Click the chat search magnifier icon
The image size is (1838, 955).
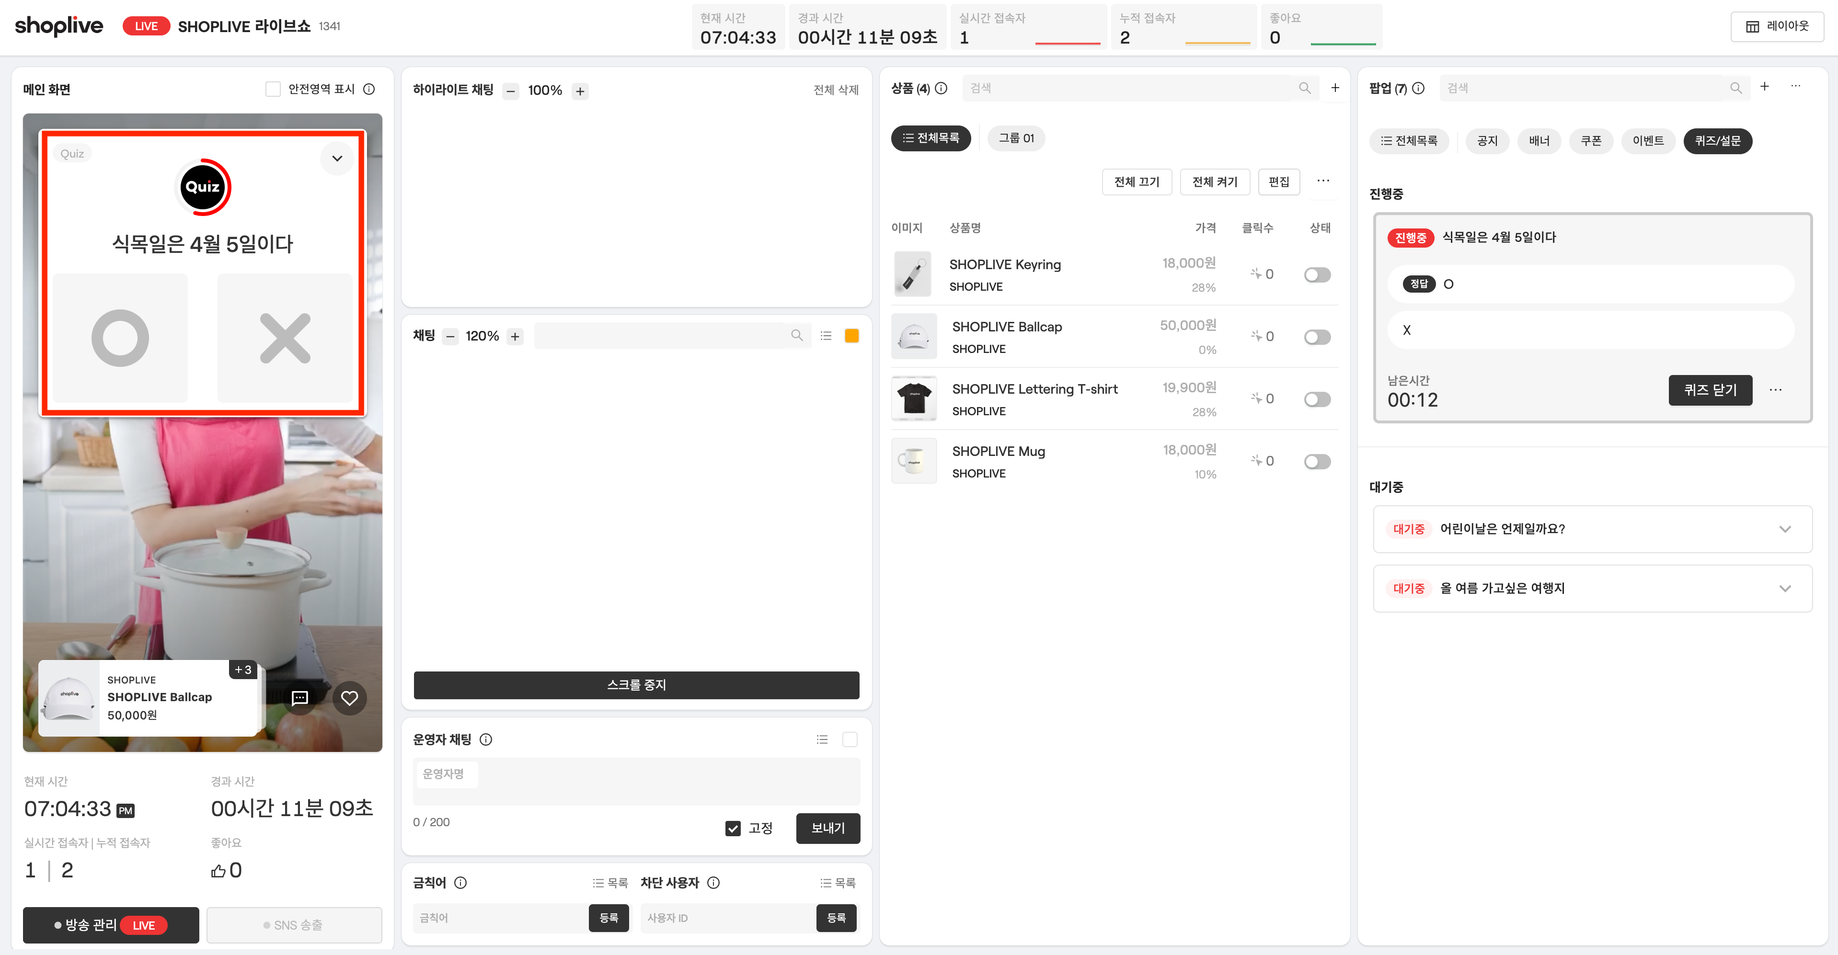click(x=796, y=335)
